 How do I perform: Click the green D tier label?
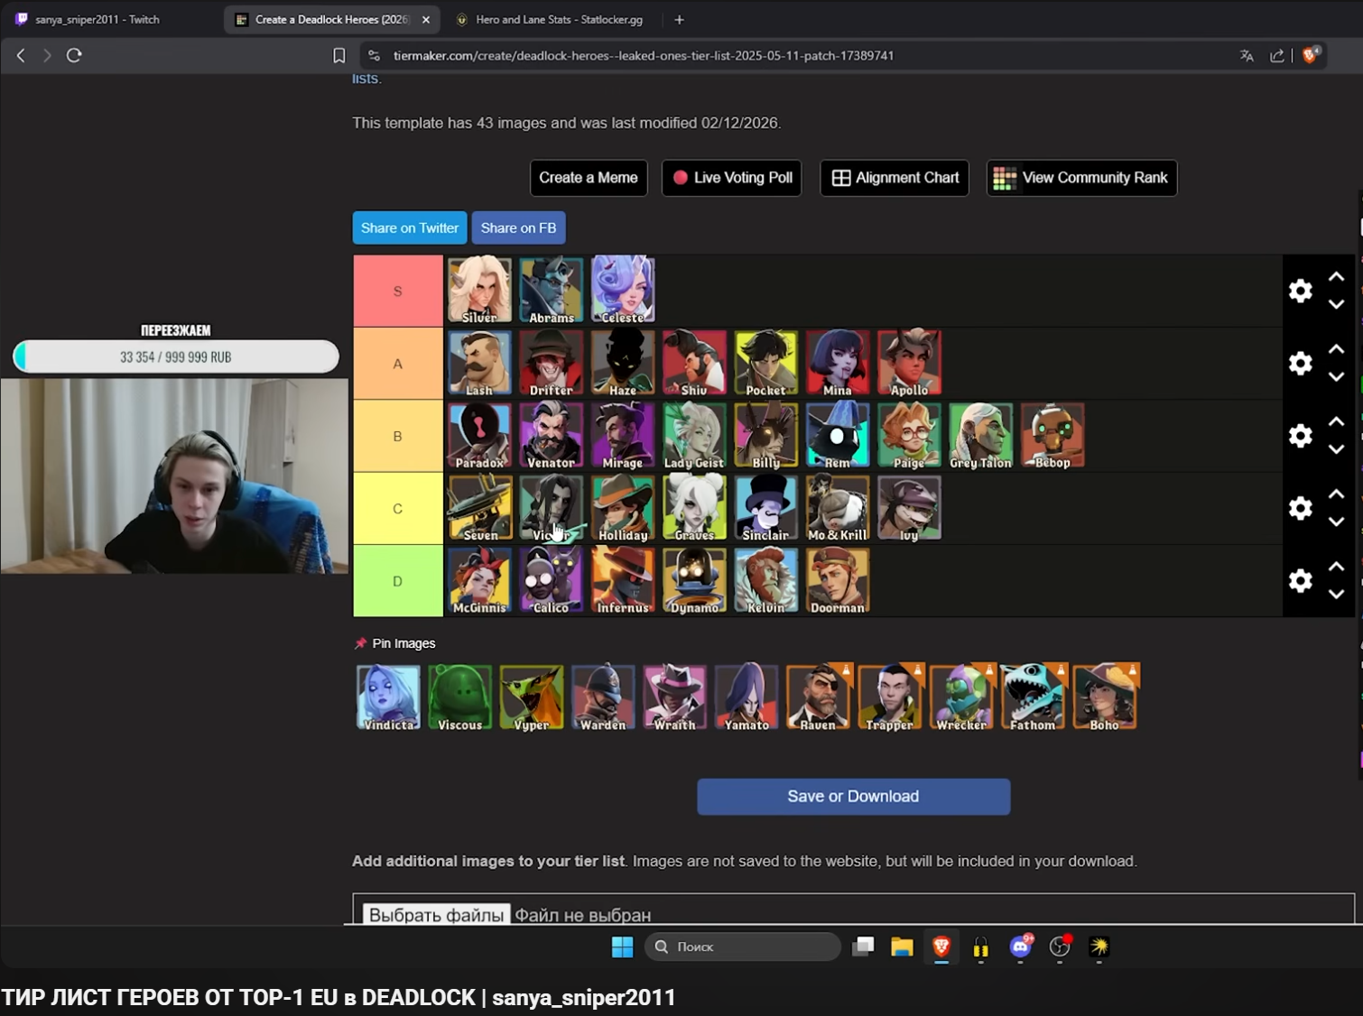tap(398, 581)
